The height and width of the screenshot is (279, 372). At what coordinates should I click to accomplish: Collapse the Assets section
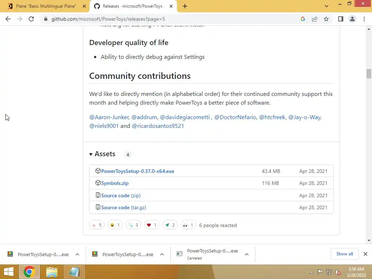[x=102, y=154]
